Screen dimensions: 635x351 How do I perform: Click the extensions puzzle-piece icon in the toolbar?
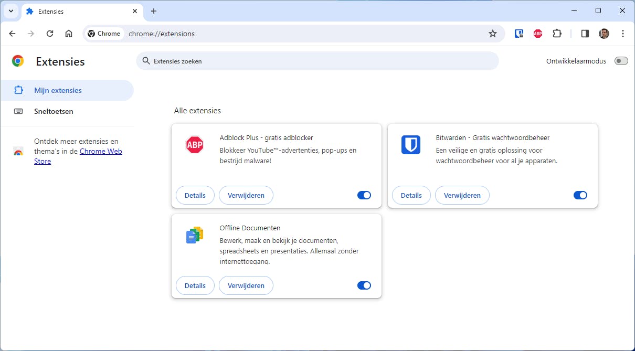click(x=557, y=33)
